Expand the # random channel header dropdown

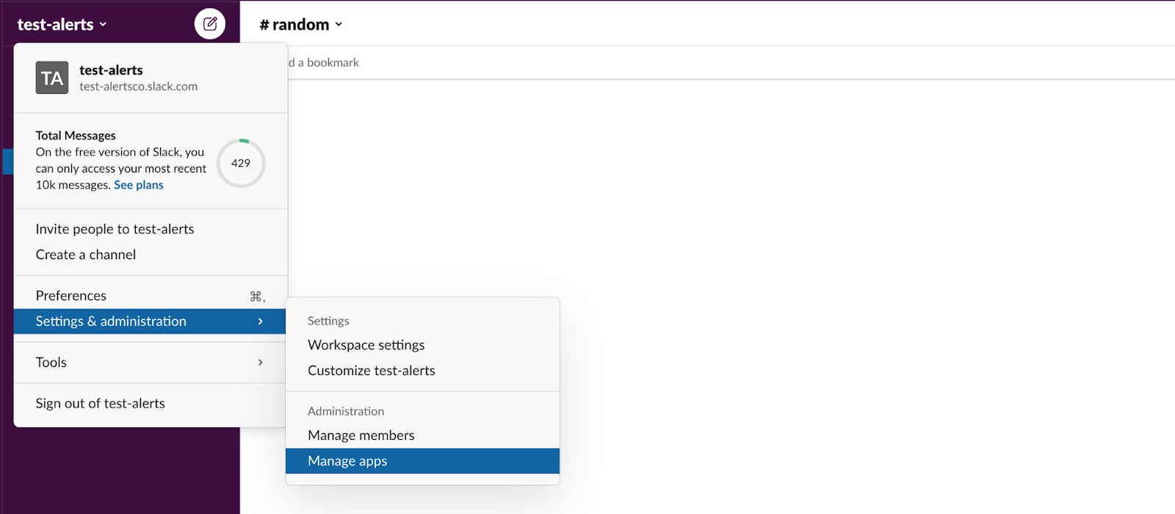click(301, 24)
